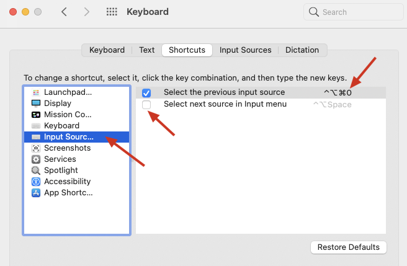Select the App Shortcuts icon
407x266 pixels.
coord(35,193)
